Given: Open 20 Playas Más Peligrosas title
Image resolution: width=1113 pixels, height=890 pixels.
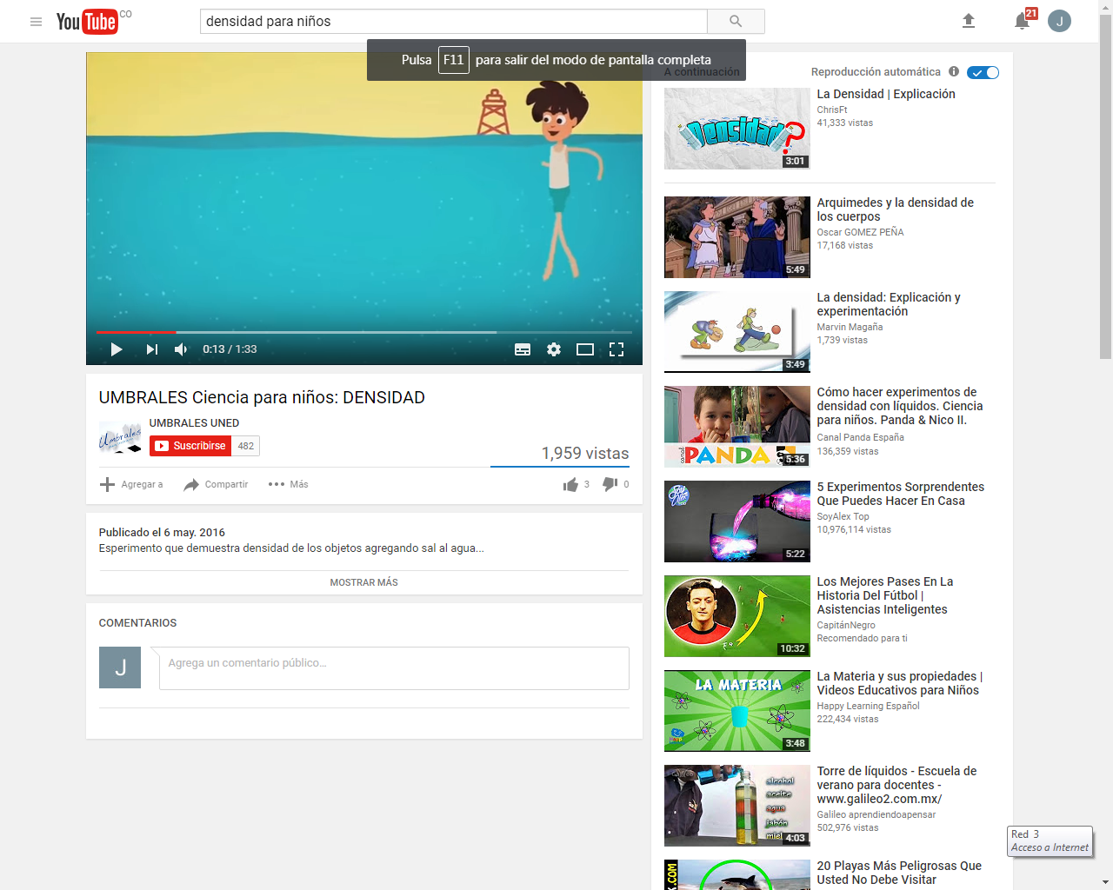Looking at the screenshot, I should tap(899, 873).
